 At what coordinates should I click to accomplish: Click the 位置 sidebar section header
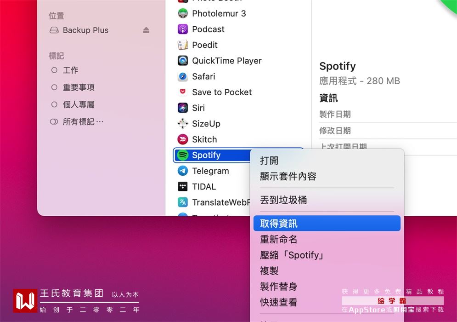[56, 16]
